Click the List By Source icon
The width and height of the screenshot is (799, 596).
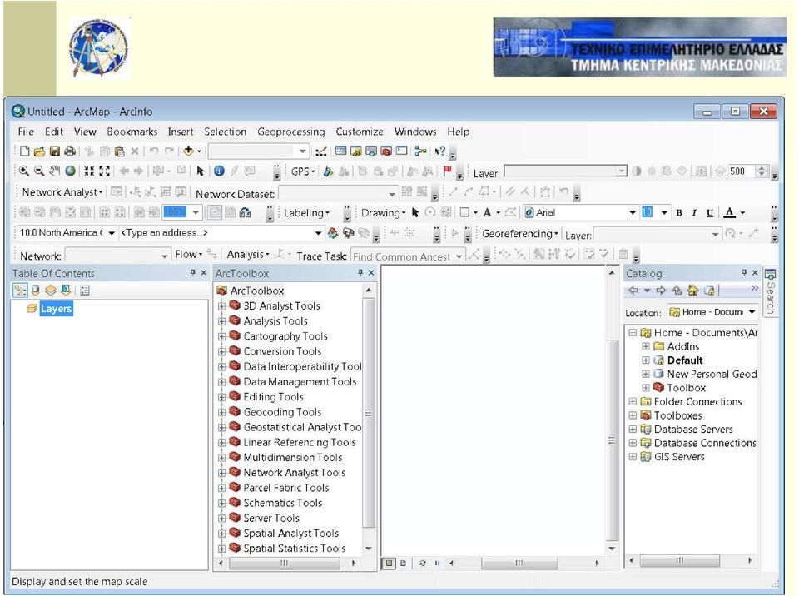[35, 291]
